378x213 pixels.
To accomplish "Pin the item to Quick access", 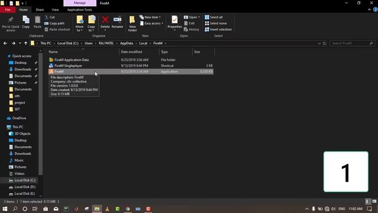I will point(11,24).
